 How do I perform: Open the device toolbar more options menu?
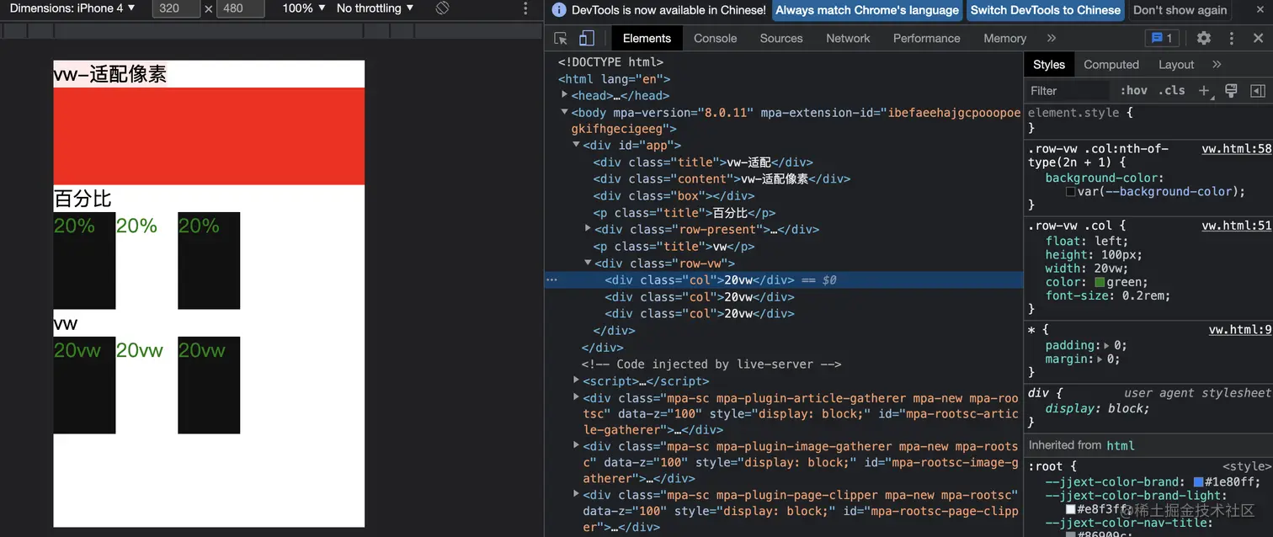pyautogui.click(x=525, y=8)
